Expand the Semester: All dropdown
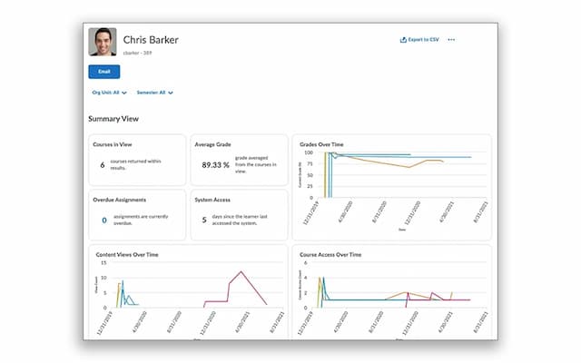 [x=154, y=93]
